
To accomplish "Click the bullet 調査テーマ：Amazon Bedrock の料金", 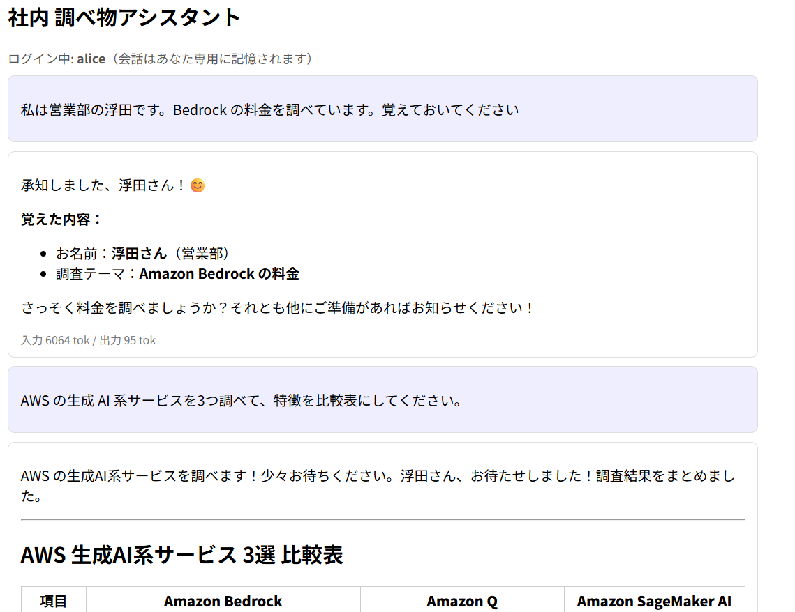I will [x=177, y=274].
